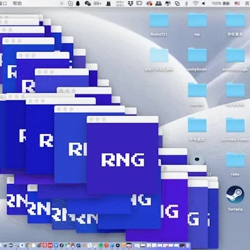This screenshot has height=250, width=250.
Task: Select the Untitled Folder icon
Action: pyautogui.click(x=235, y=125)
